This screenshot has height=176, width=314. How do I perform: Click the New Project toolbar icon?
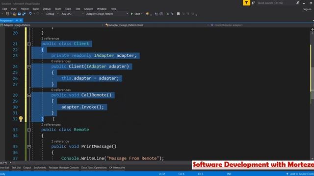pyautogui.click(x=7, y=14)
